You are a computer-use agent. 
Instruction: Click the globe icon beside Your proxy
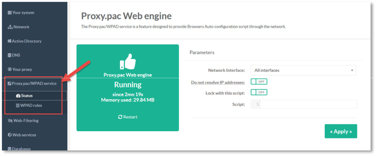coord(10,70)
